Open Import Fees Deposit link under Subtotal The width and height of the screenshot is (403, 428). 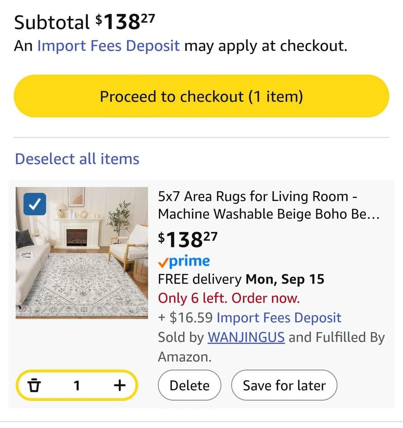108,45
